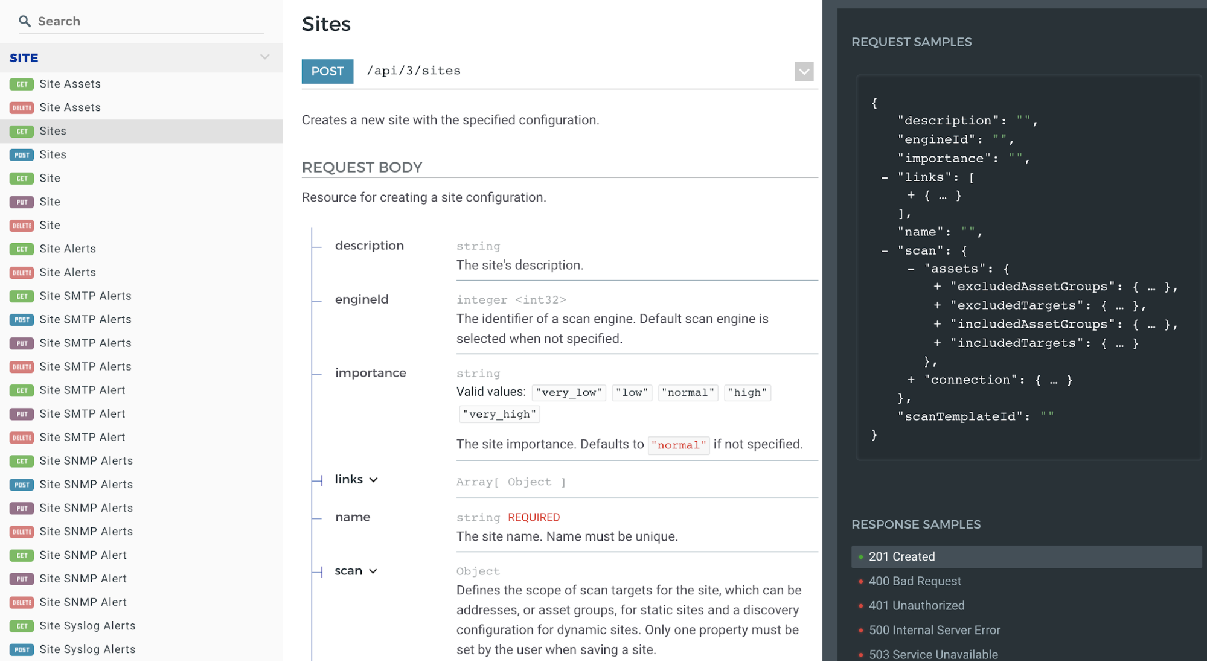Click DELETE badge next to Site Assets
Screen dimensions: 1207x662
(22, 108)
